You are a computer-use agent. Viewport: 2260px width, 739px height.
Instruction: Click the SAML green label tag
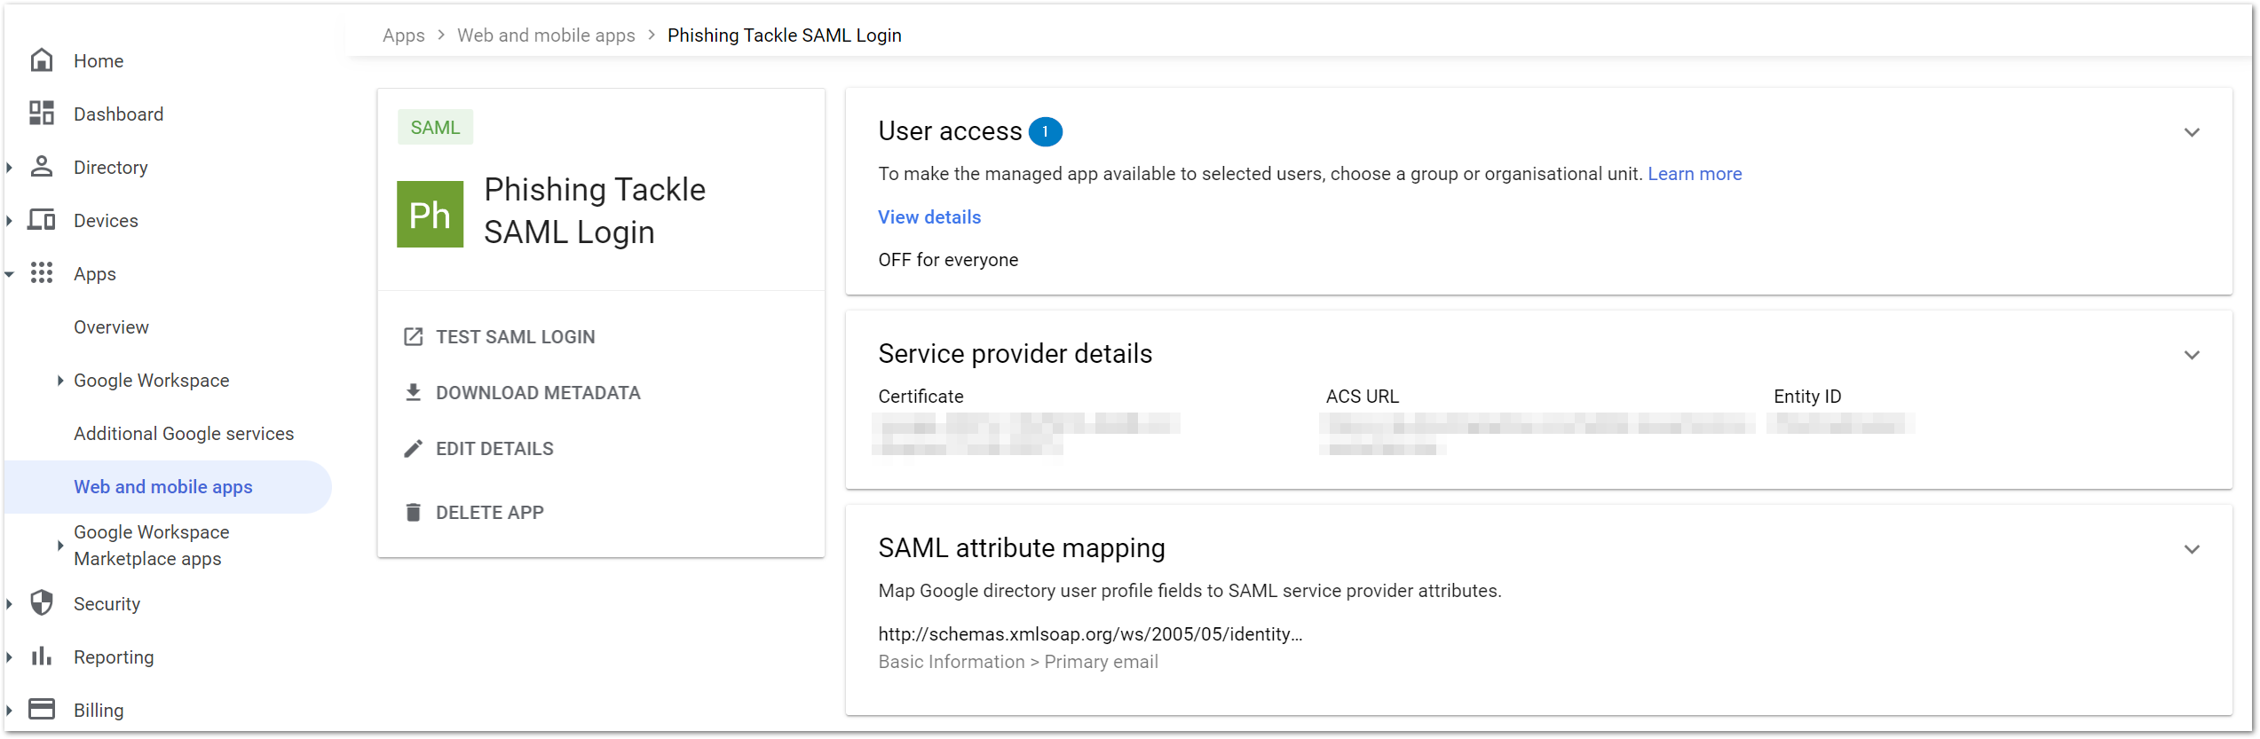435,128
